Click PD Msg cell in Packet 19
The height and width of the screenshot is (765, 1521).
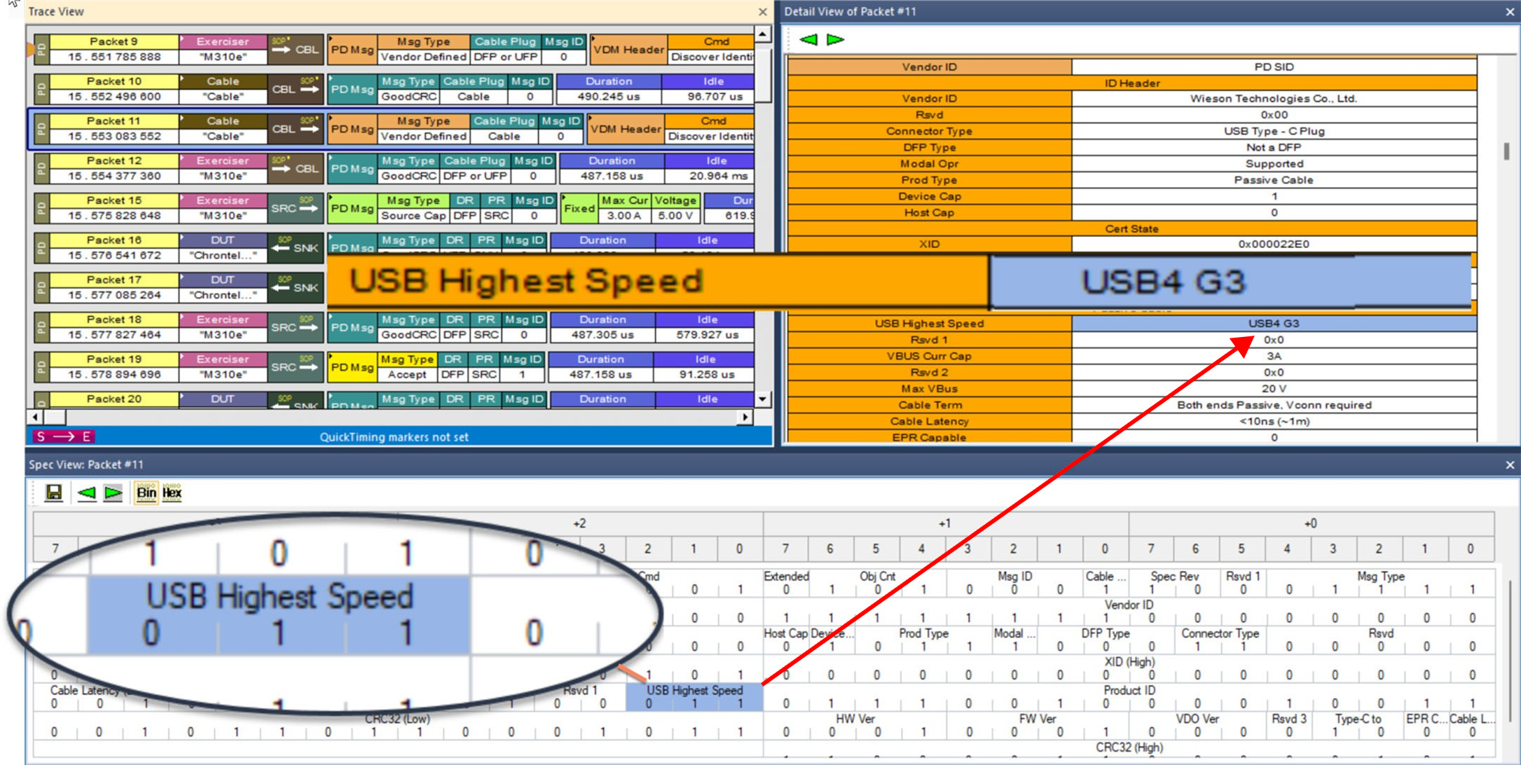click(x=352, y=367)
